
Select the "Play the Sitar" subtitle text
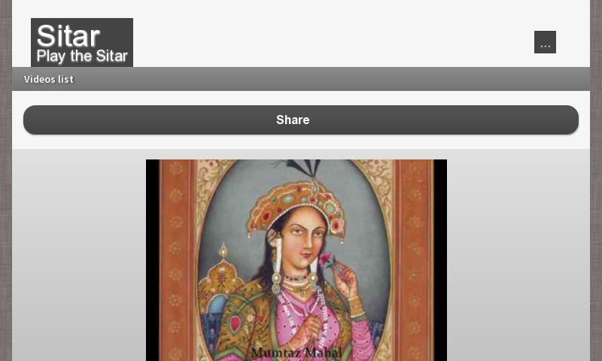82,56
